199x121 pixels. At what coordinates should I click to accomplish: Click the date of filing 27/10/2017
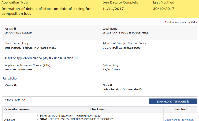pos(111,69)
